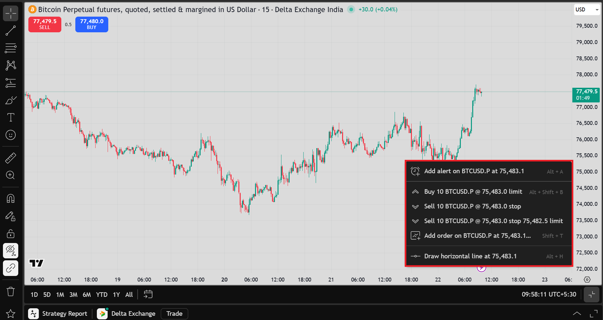603x320 pixels.
Task: Click the 78,000.0 price scale label
Action: pos(587,74)
